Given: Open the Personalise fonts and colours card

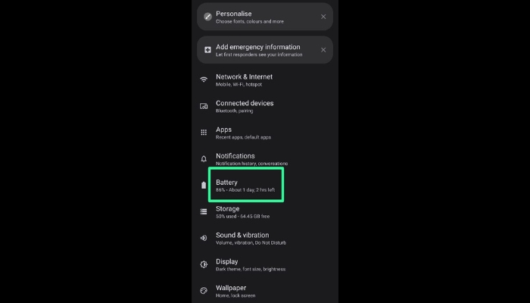Looking at the screenshot, I should (265, 17).
